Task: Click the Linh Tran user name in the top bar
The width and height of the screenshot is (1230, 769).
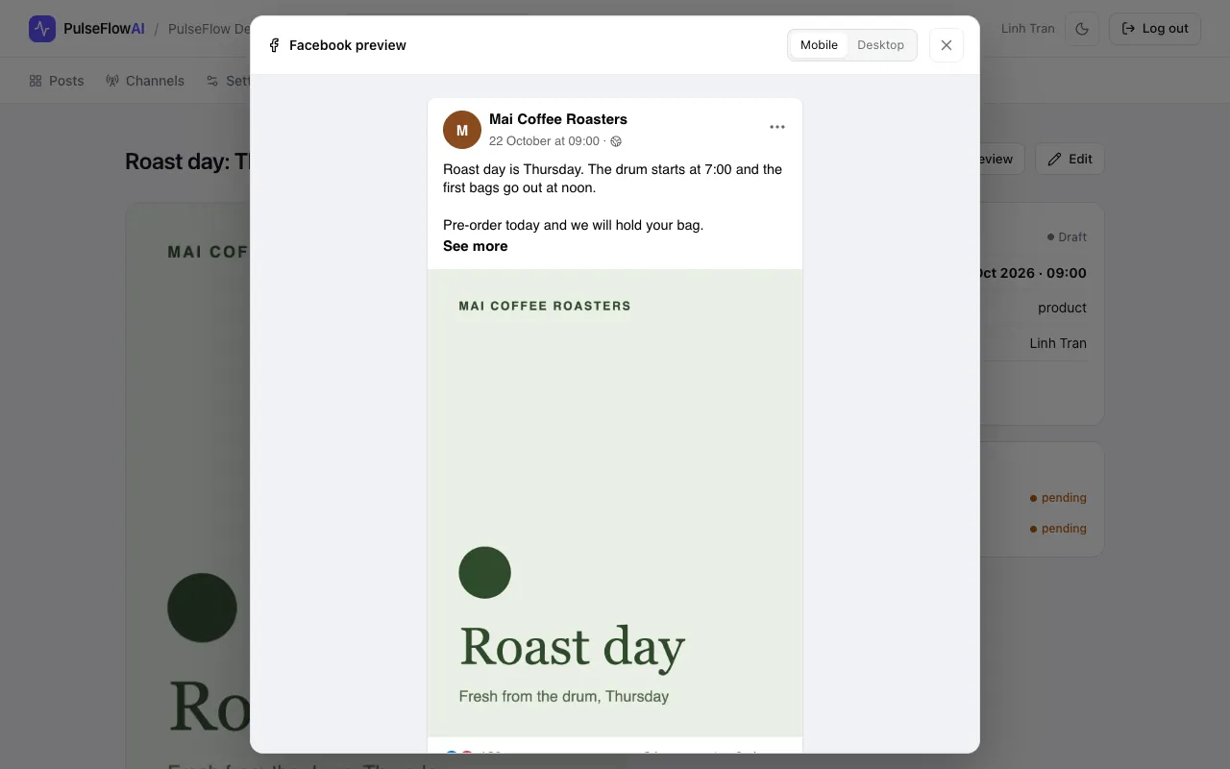Action: (1028, 29)
